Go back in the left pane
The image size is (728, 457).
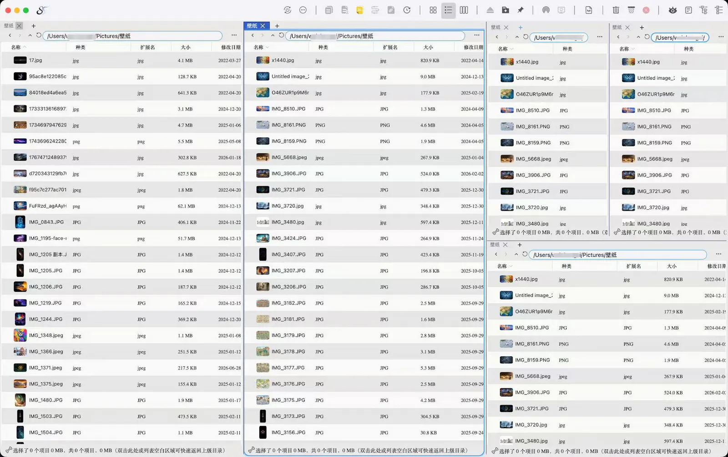click(x=10, y=35)
